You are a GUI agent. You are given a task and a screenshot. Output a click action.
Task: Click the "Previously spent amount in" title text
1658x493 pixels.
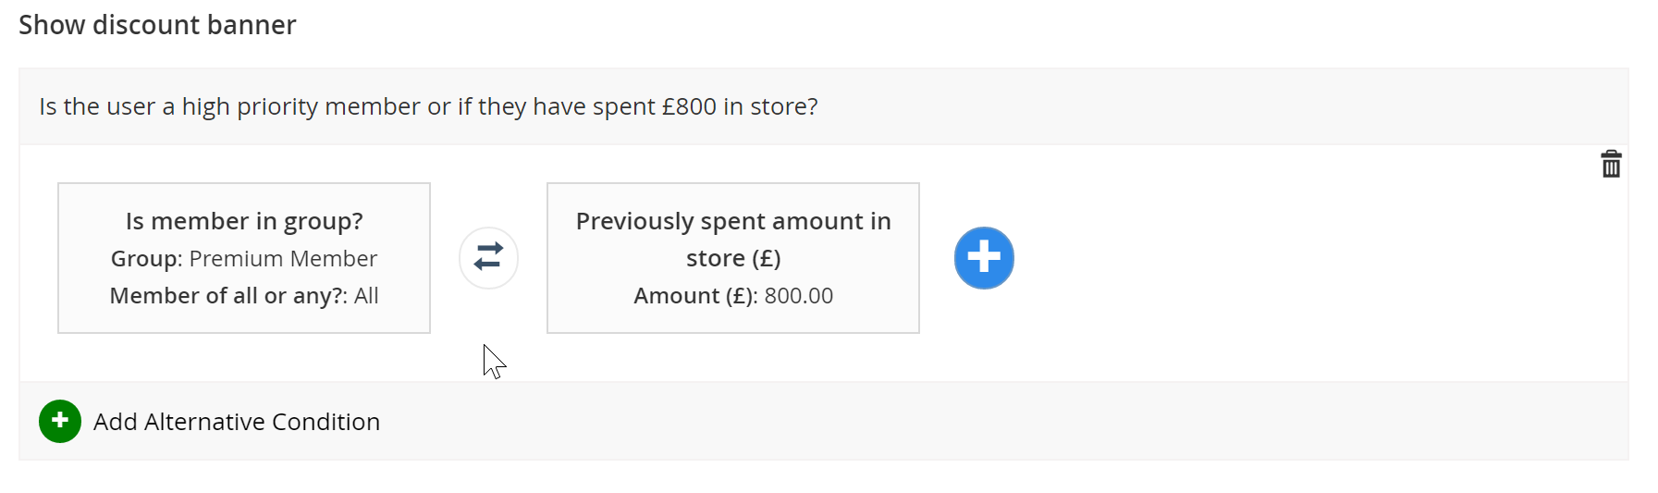click(733, 221)
